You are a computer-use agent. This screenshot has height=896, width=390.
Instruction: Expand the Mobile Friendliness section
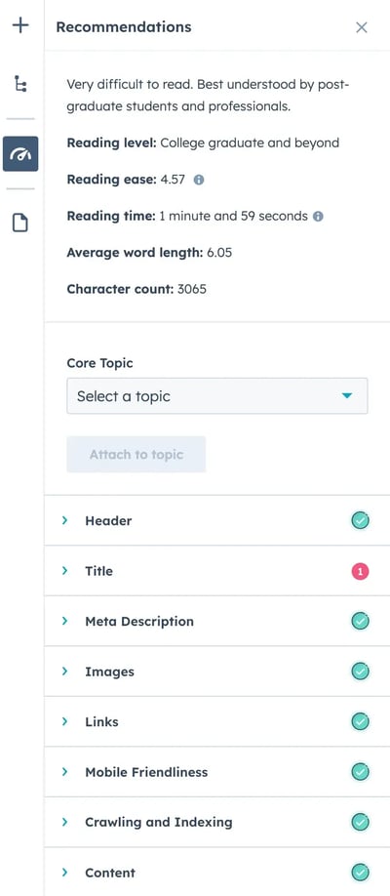click(x=217, y=772)
